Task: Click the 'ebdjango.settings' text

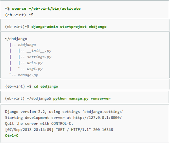Action: (103, 112)
